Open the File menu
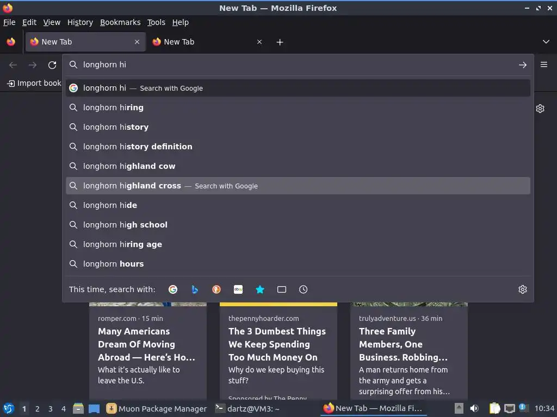The height and width of the screenshot is (417, 557). (9, 22)
